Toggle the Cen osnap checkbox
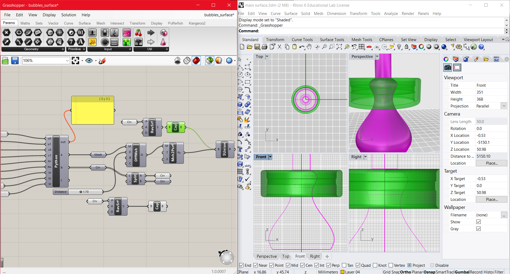510x274 pixels. tap(302, 265)
